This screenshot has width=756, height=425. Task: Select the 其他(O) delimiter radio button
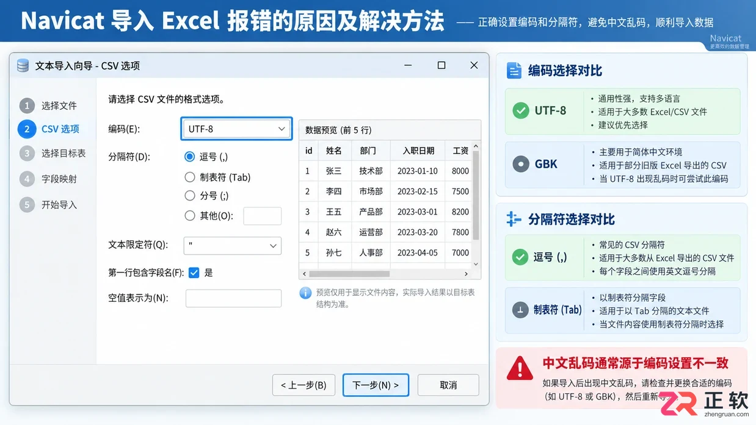click(189, 215)
